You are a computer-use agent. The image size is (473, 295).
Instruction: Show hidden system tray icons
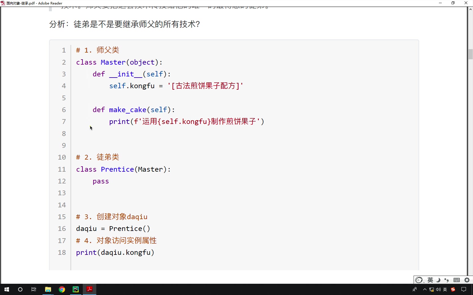point(425,289)
